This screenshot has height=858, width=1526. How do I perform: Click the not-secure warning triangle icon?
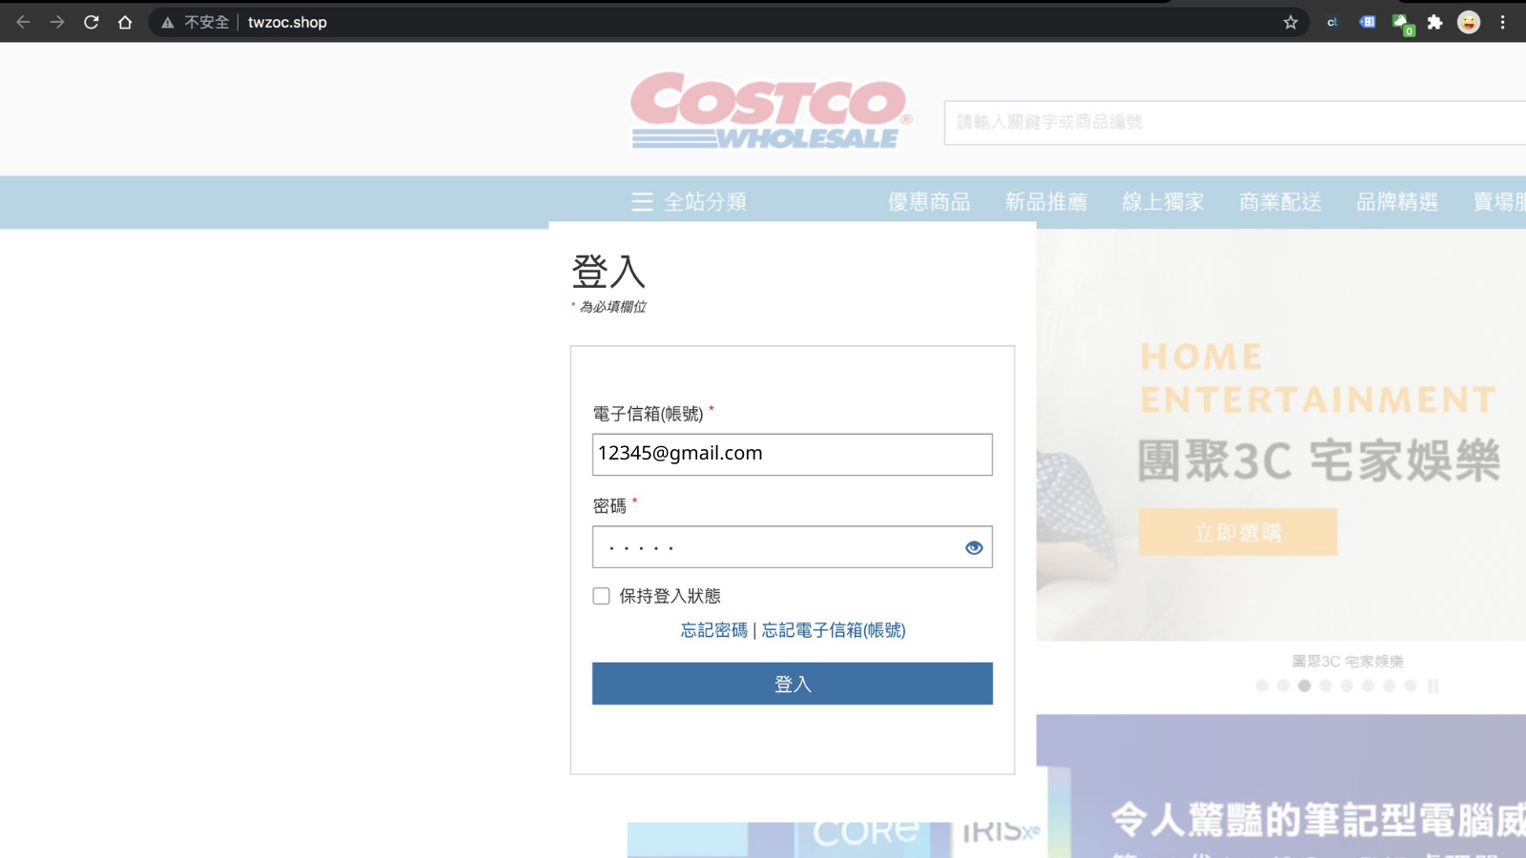[168, 22]
